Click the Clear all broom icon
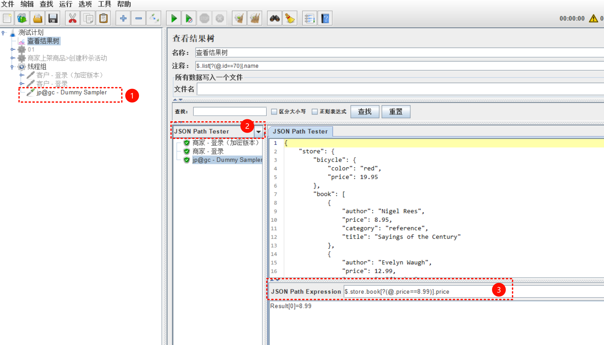The height and width of the screenshot is (345, 604). [x=255, y=19]
